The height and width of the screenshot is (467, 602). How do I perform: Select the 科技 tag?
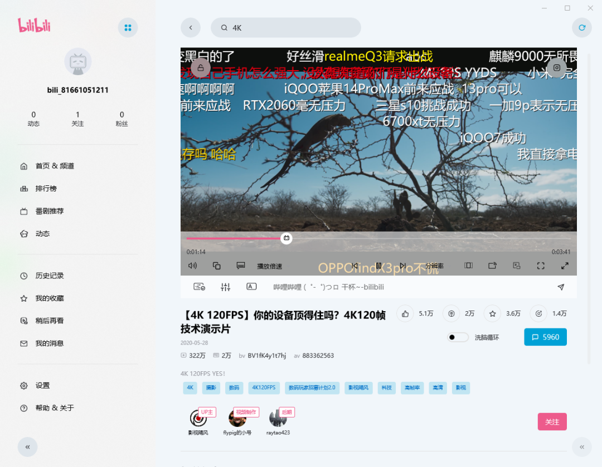[x=387, y=387]
